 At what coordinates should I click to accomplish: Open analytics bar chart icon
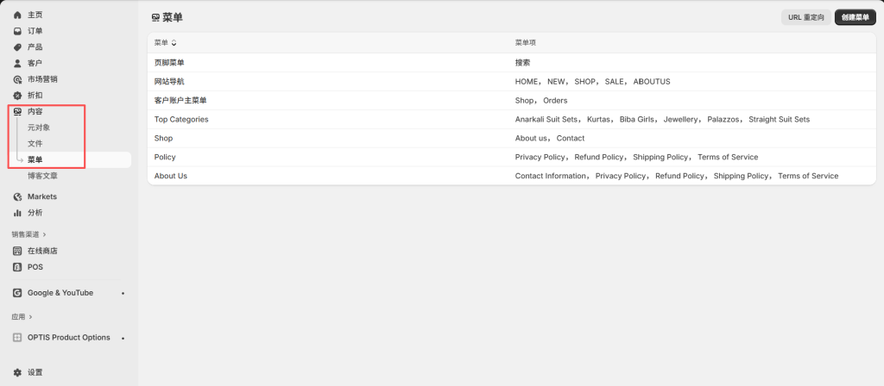click(17, 213)
